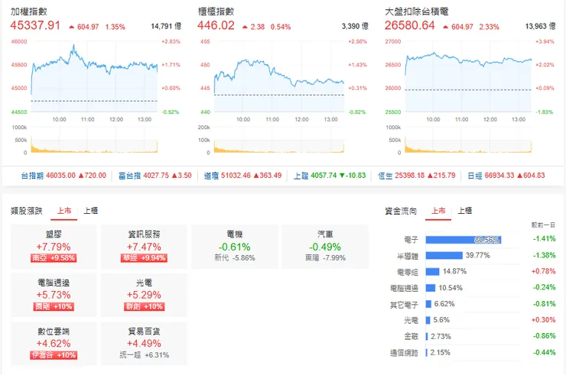Screen dimensions: 566x375
Task: Open the 櫃檯指數 intraday chart
Action: pyautogui.click(x=279, y=77)
